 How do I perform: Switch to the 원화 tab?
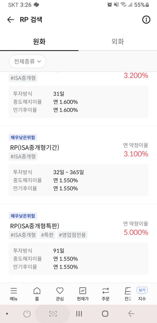(39, 42)
